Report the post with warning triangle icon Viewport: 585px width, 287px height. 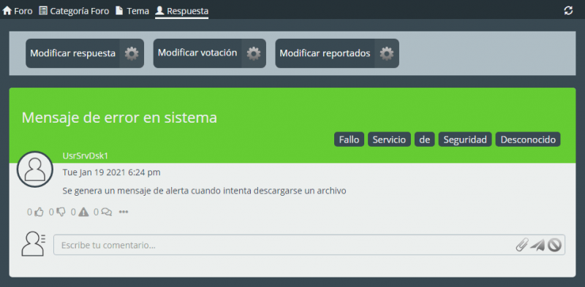83,212
